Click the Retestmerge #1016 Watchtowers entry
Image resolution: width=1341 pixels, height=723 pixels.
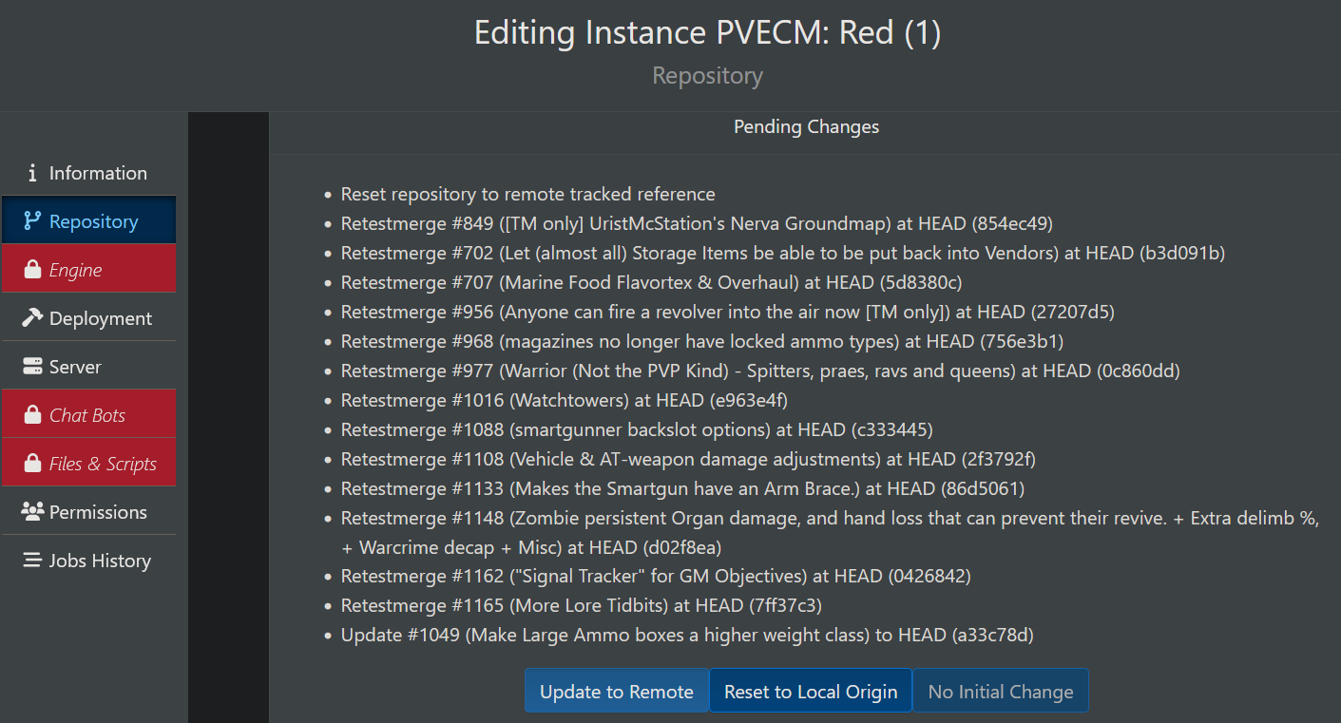pyautogui.click(x=565, y=400)
